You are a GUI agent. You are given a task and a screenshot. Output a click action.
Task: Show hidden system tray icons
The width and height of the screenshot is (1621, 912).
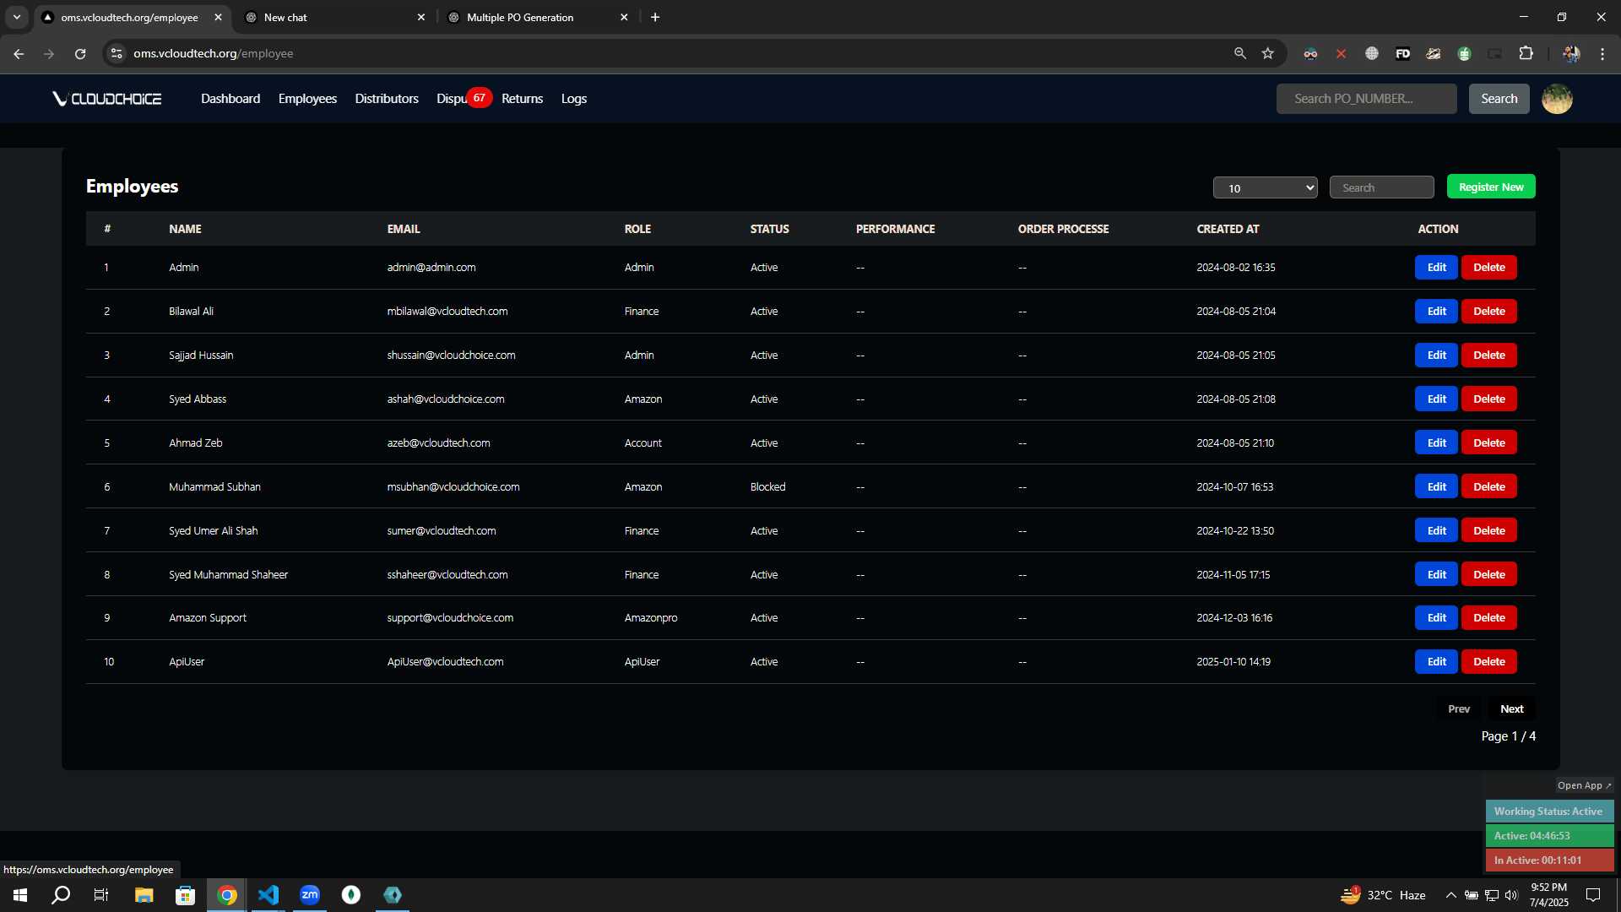tap(1450, 895)
